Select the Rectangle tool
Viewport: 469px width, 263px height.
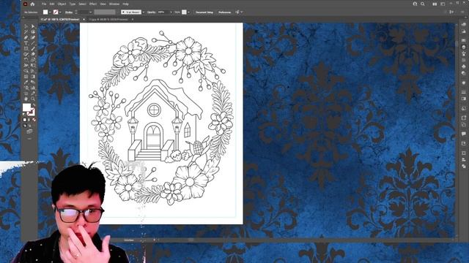click(26, 49)
